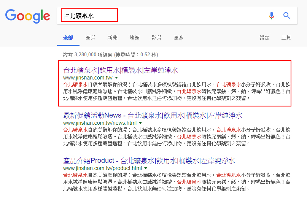Click the result count 約有 3,280,000 項結果
307x197 pixels.
[88, 55]
